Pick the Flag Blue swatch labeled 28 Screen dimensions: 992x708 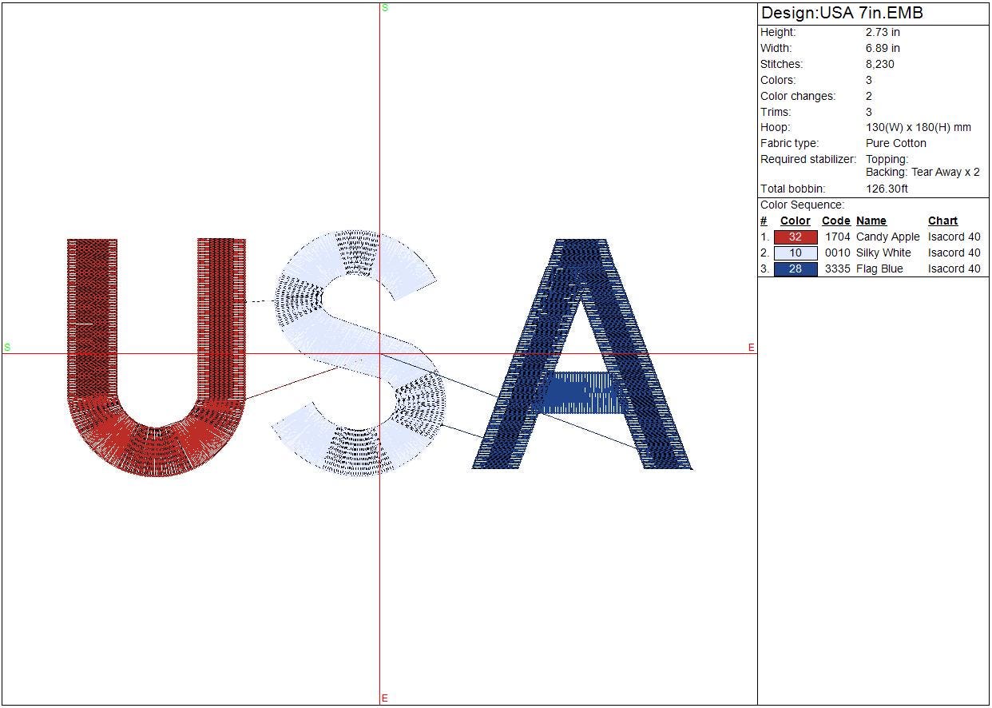tap(795, 269)
